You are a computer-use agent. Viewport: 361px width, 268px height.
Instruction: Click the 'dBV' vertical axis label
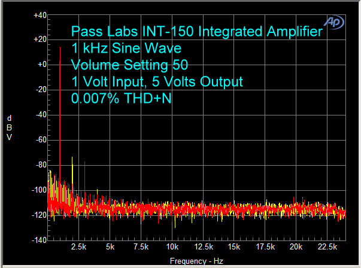9,127
